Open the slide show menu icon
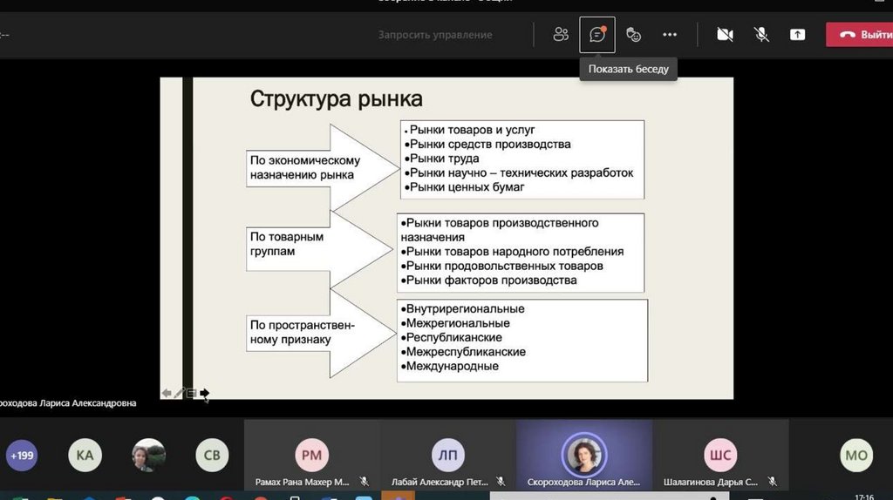Viewport: 893px width, 500px height. [191, 393]
